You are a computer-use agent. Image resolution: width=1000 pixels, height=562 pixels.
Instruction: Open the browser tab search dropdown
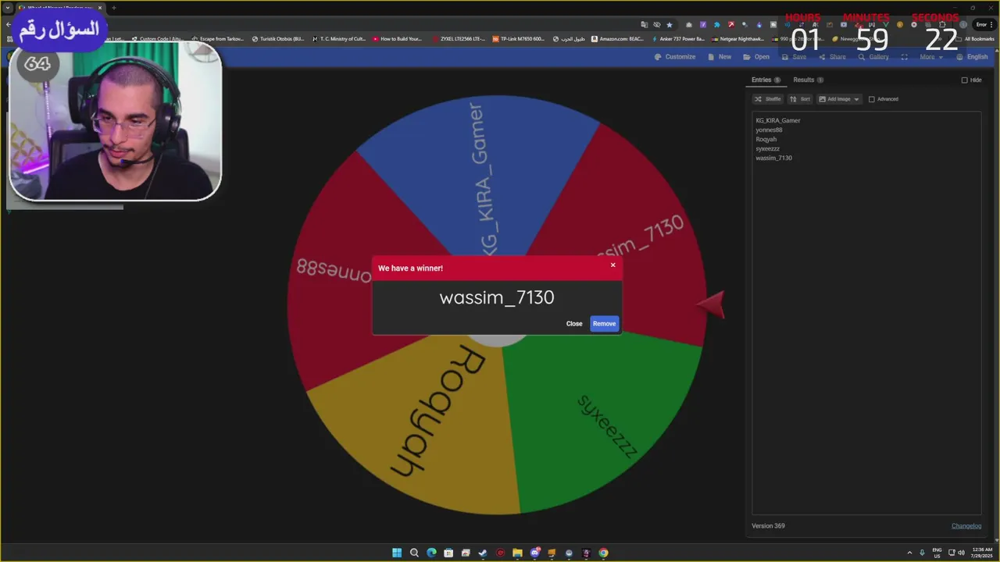click(x=8, y=8)
